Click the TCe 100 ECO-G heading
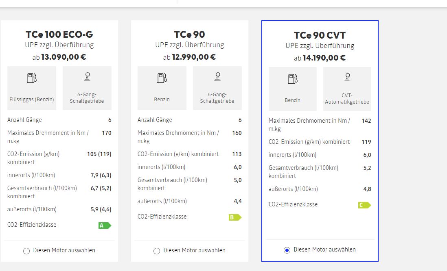 coord(59,35)
